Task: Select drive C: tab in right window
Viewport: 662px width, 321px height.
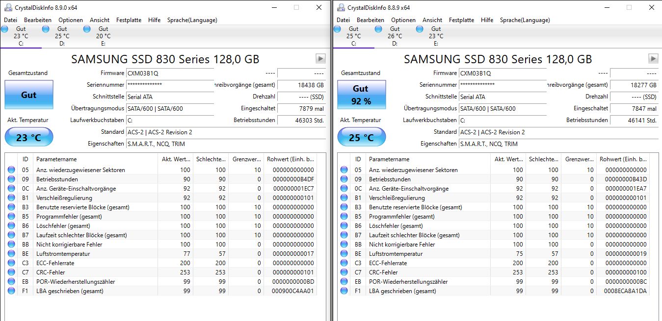Action: coord(353,36)
